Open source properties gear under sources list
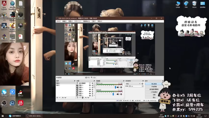 coord(83,98)
